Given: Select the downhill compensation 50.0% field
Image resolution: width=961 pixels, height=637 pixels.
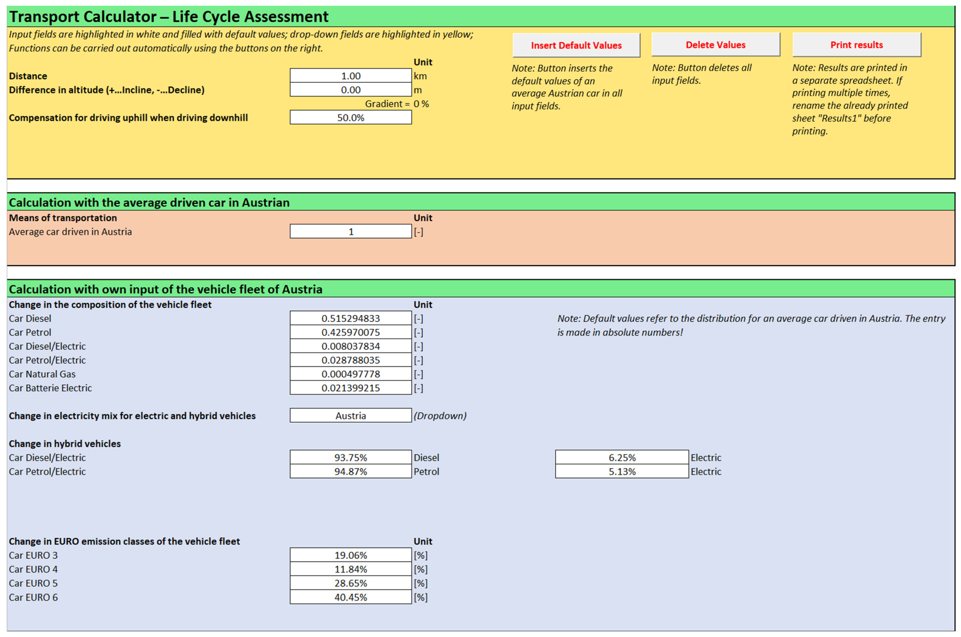Looking at the screenshot, I should [x=350, y=118].
